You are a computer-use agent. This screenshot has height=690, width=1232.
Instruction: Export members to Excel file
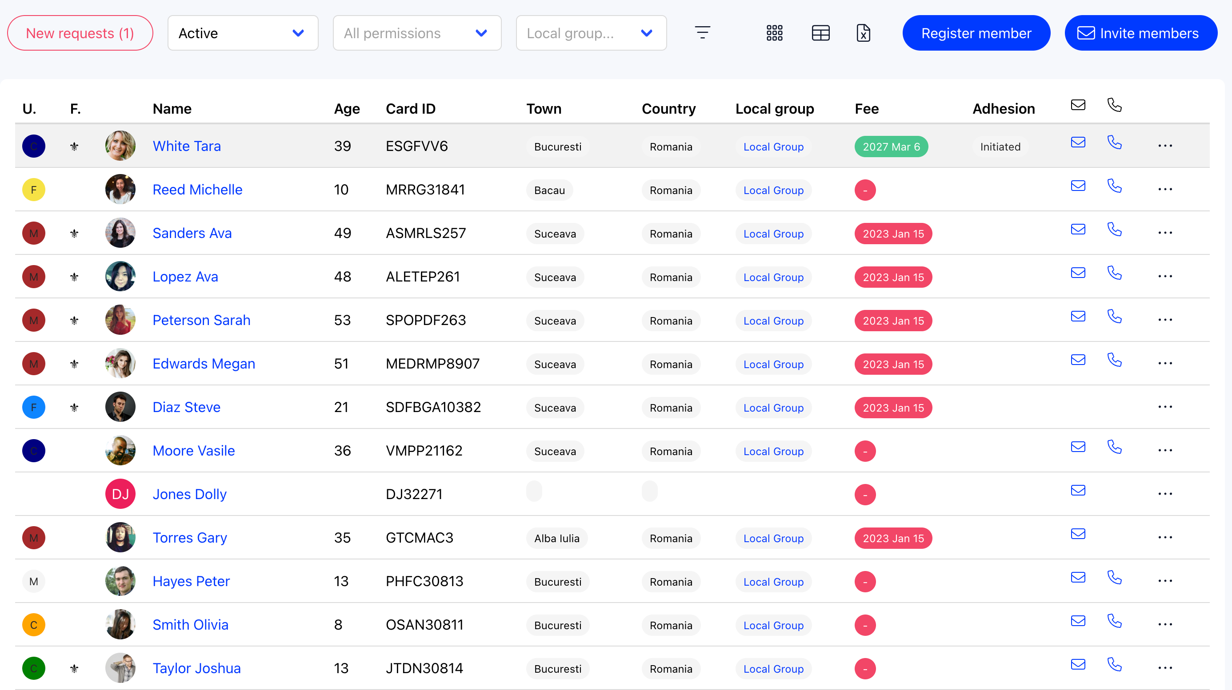(863, 32)
